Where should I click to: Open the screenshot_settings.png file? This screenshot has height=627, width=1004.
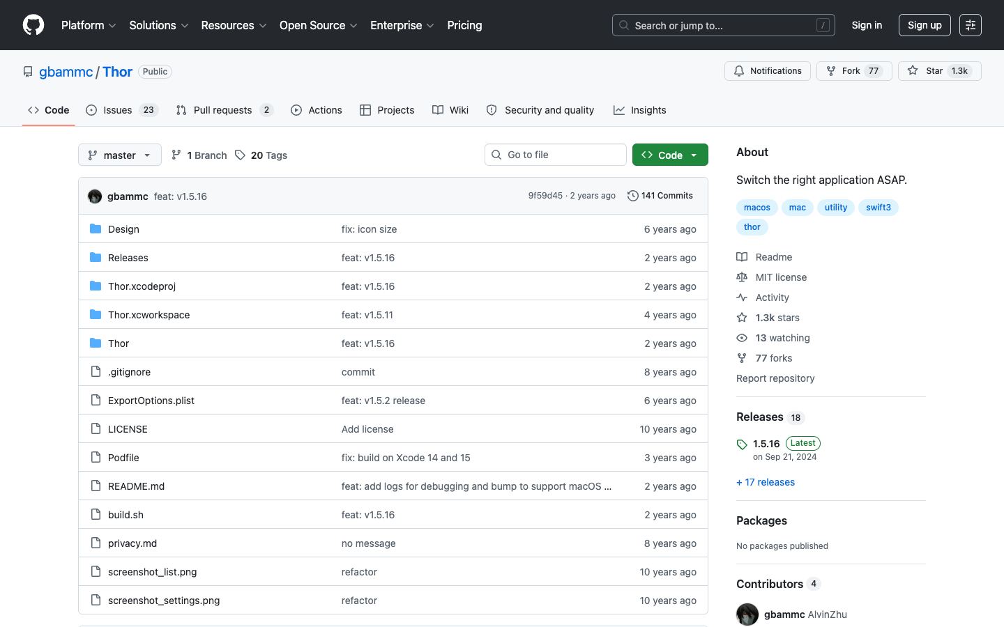(x=164, y=601)
